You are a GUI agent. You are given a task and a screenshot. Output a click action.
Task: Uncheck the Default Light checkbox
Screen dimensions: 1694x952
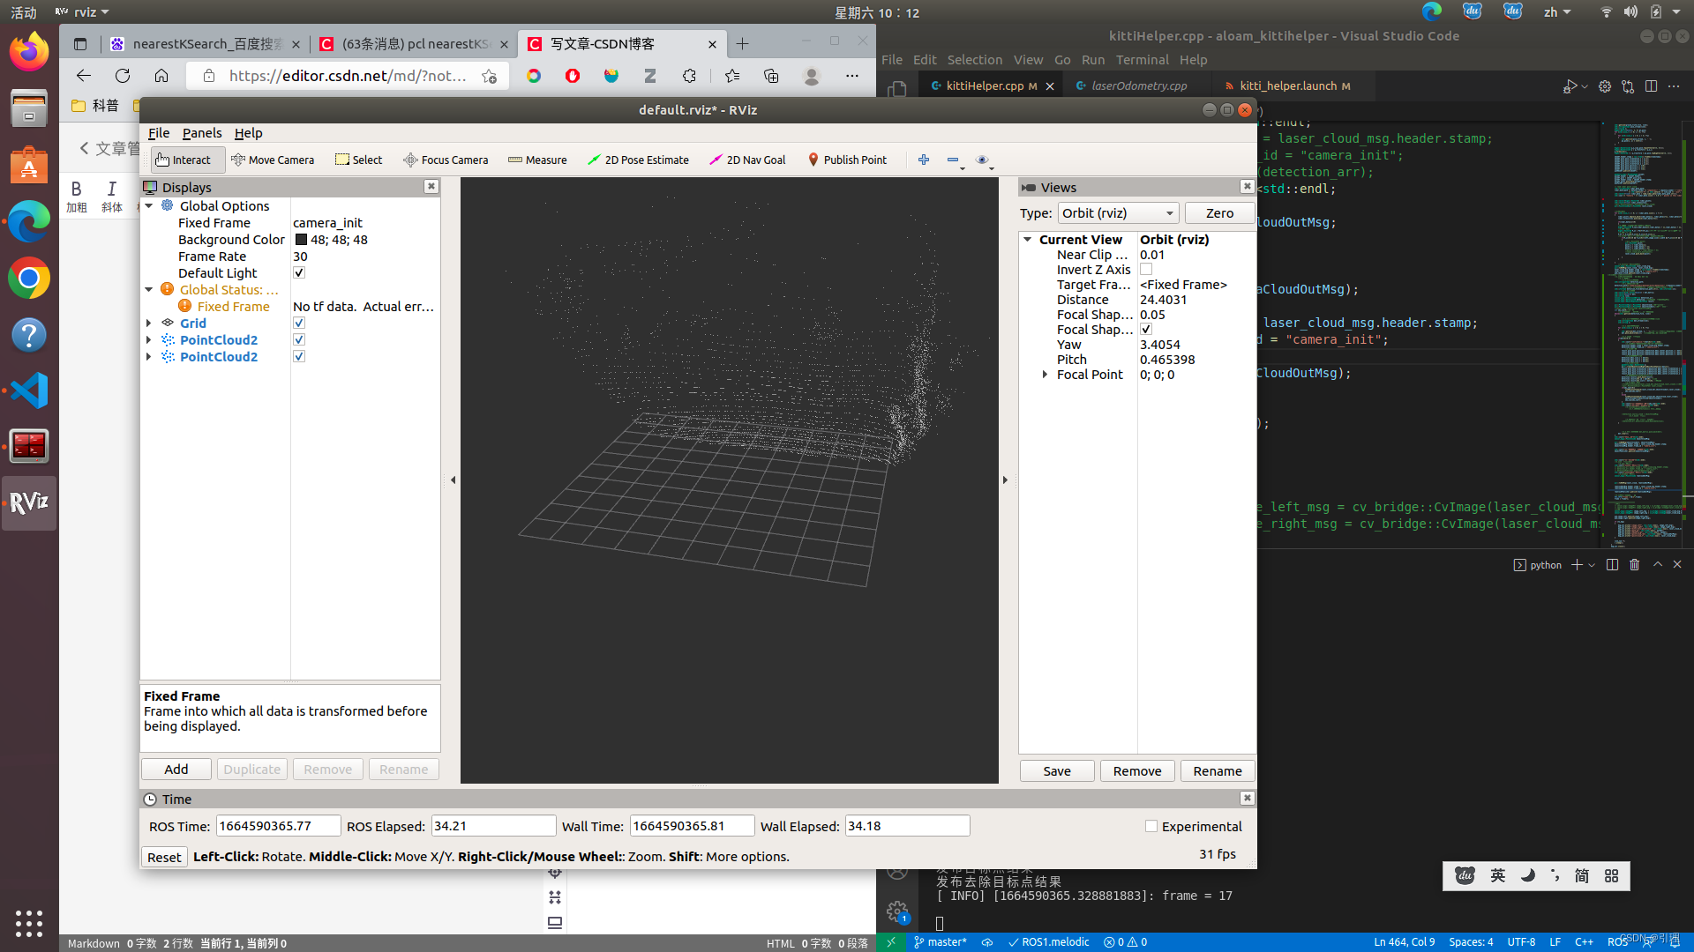[x=299, y=273]
